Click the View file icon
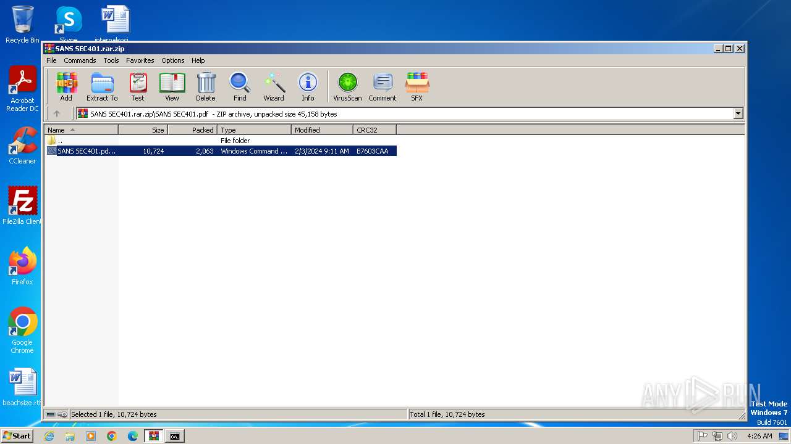The width and height of the screenshot is (791, 444). pos(172,86)
